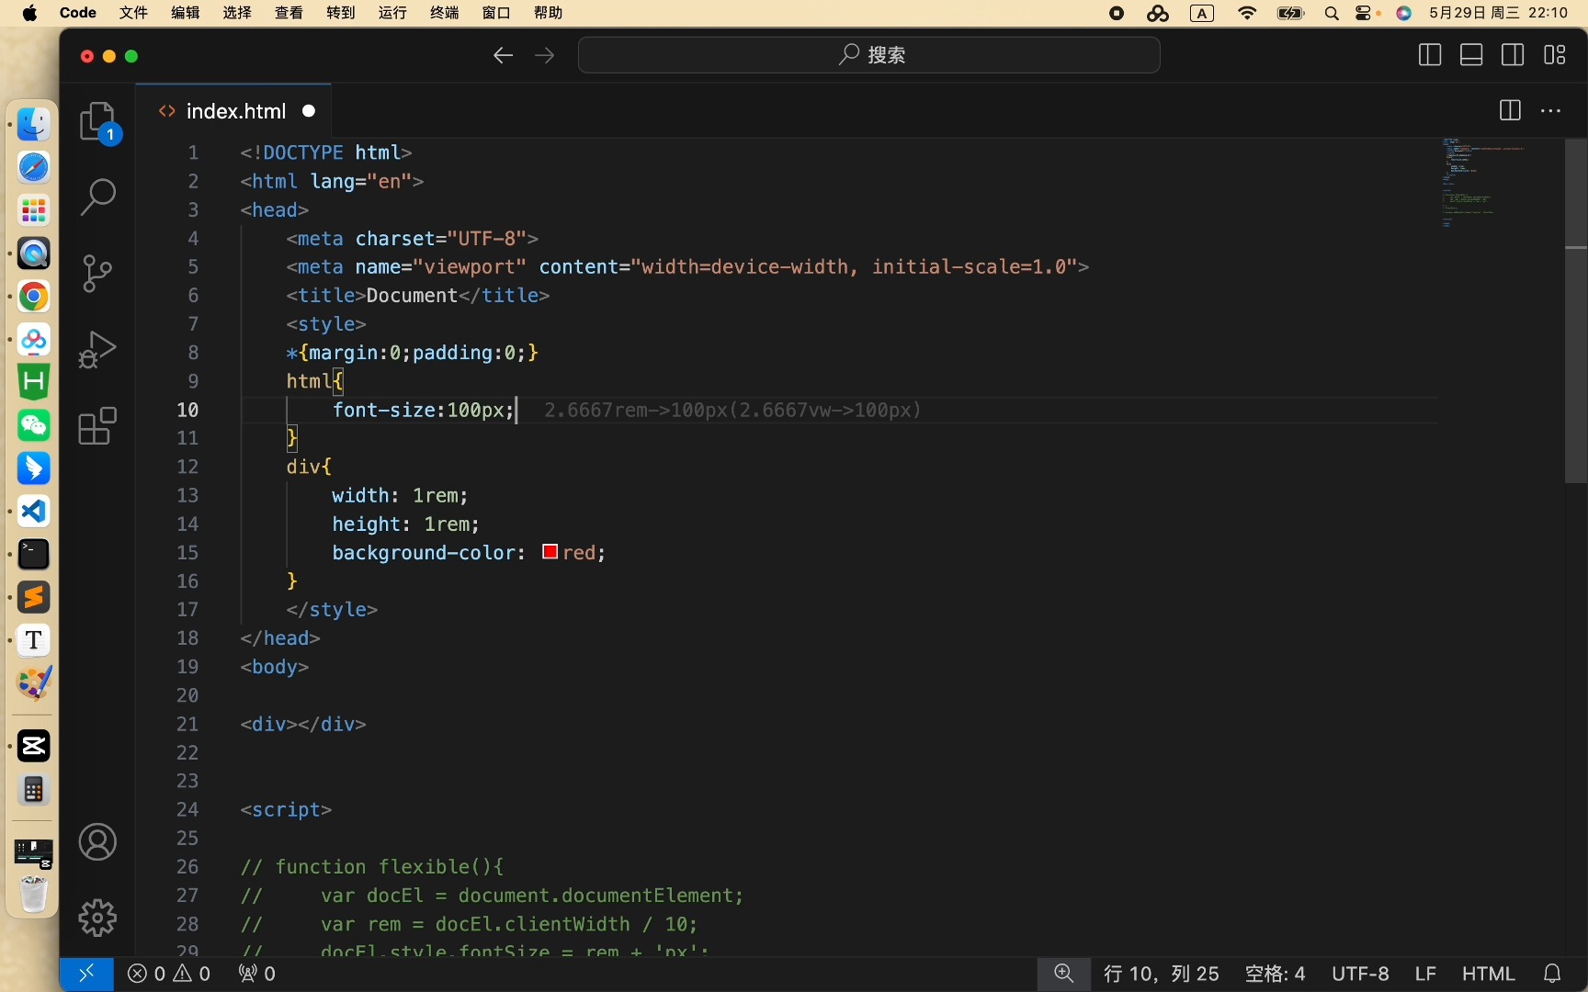Viewport: 1588px width, 992px height.
Task: Toggle the secondary side bar
Action: [1513, 55]
